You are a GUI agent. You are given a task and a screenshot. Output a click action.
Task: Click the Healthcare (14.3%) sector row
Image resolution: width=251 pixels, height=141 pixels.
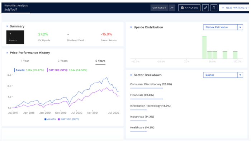[142, 130]
